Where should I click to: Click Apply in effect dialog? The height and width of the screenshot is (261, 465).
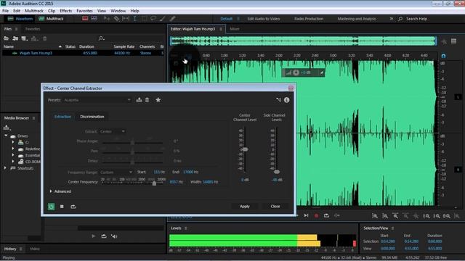coord(245,206)
